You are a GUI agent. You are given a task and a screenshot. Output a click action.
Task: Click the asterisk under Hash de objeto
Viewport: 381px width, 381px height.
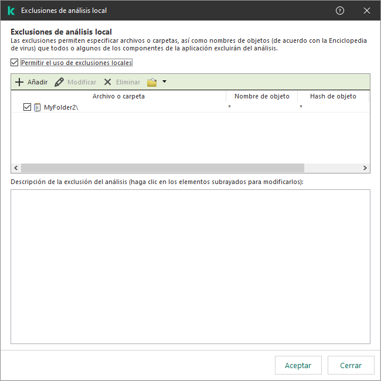pos(301,107)
